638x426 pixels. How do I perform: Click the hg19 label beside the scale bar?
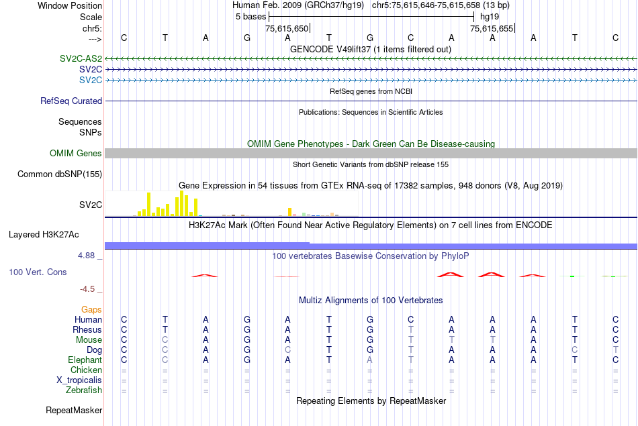490,17
